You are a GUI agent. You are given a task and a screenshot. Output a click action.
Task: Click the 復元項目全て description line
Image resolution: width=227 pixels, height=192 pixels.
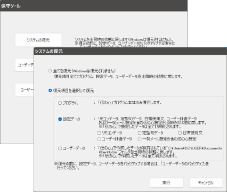(118, 77)
